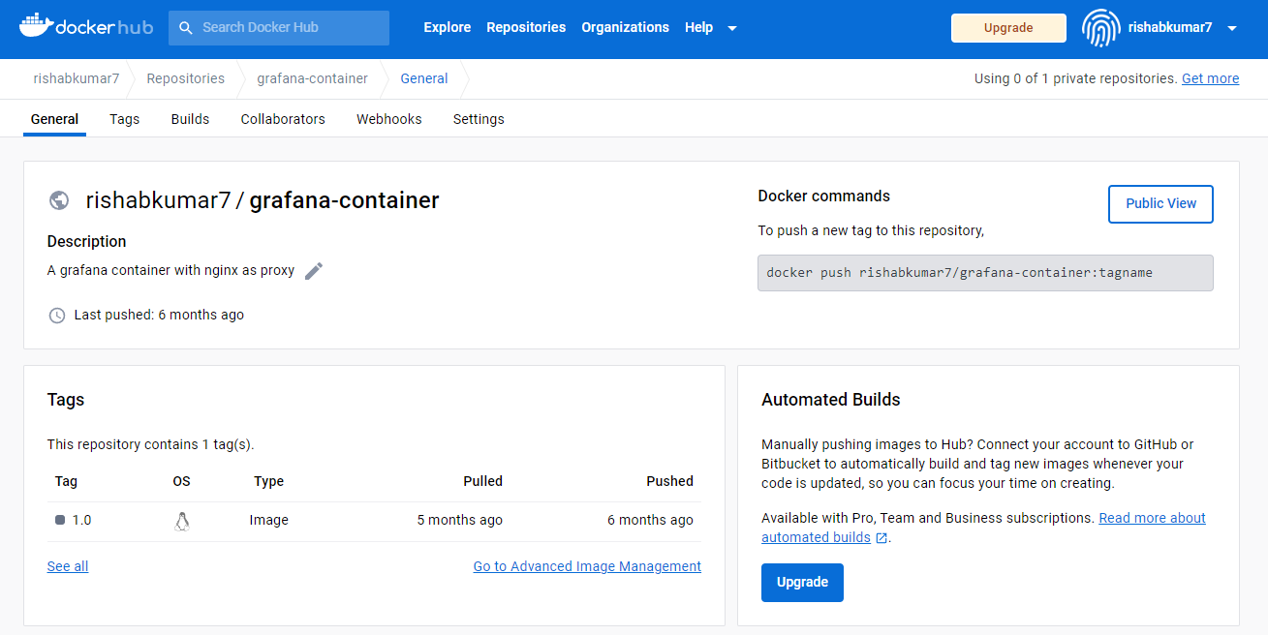Open the rishabkumar7 account dropdown arrow
Screen dimensions: 1268x635
coord(1232,28)
